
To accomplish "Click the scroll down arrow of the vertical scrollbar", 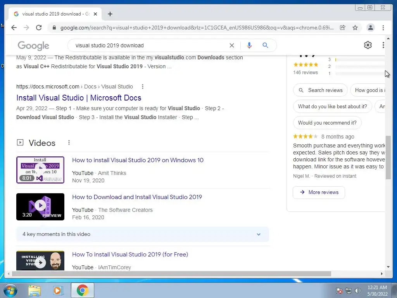I will tap(388, 267).
